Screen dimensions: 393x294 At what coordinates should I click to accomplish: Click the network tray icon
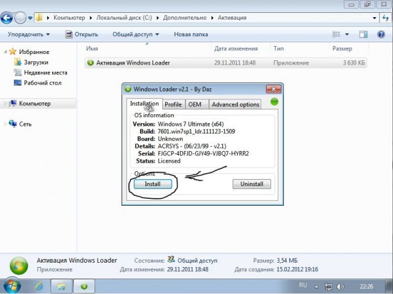pyautogui.click(x=329, y=287)
